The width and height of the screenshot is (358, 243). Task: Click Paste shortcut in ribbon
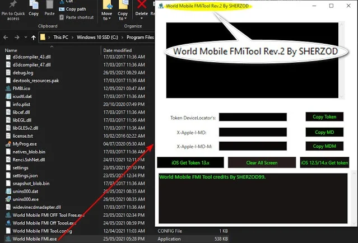[x=77, y=17]
